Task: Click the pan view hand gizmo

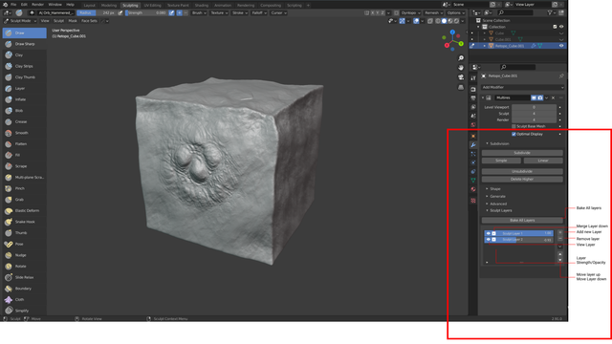Action: pyautogui.click(x=461, y=68)
